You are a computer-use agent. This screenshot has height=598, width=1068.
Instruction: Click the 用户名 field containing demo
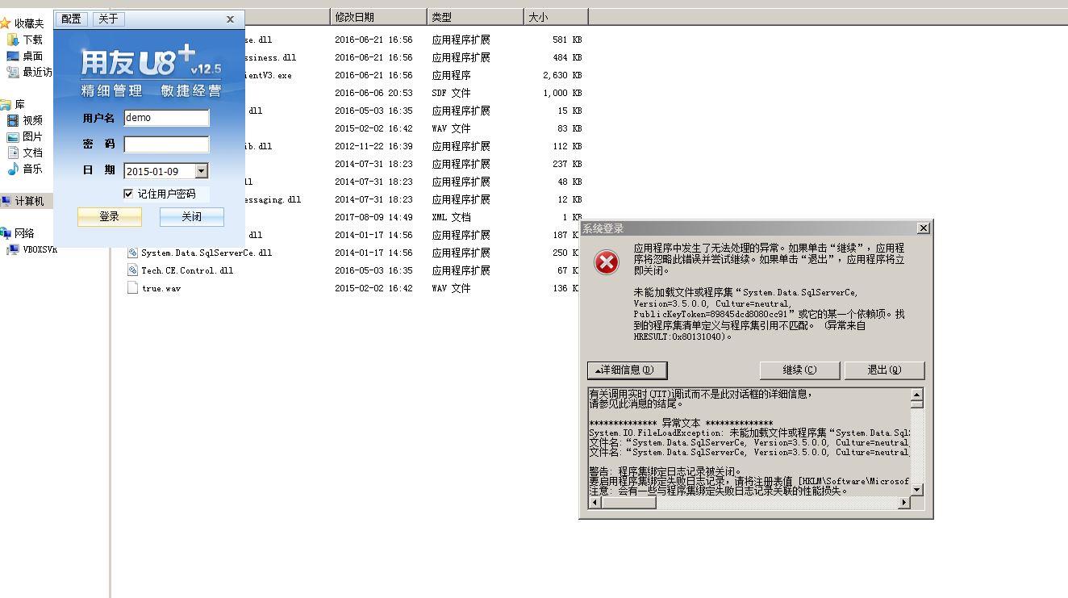(x=166, y=118)
